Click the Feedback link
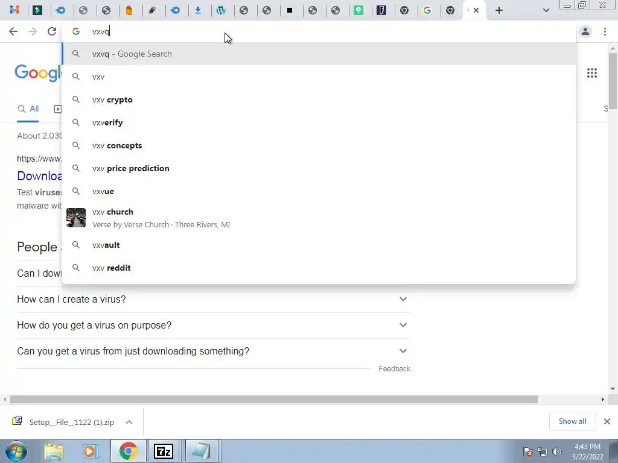Screen dimensions: 618x463 tap(395, 369)
